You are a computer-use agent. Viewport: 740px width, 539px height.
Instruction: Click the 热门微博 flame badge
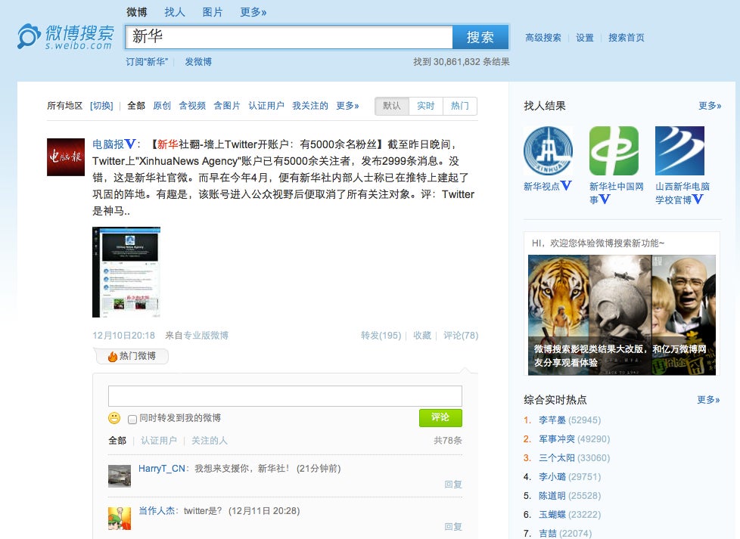click(132, 356)
